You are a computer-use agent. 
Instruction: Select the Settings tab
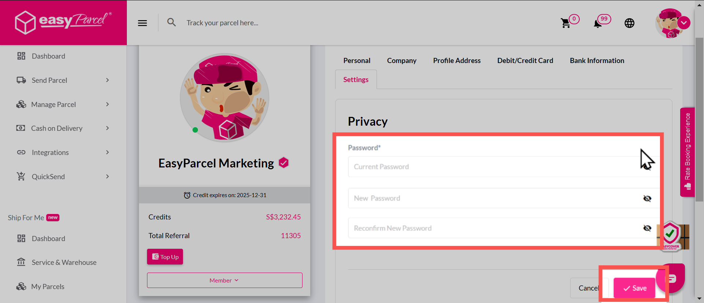[x=356, y=80]
